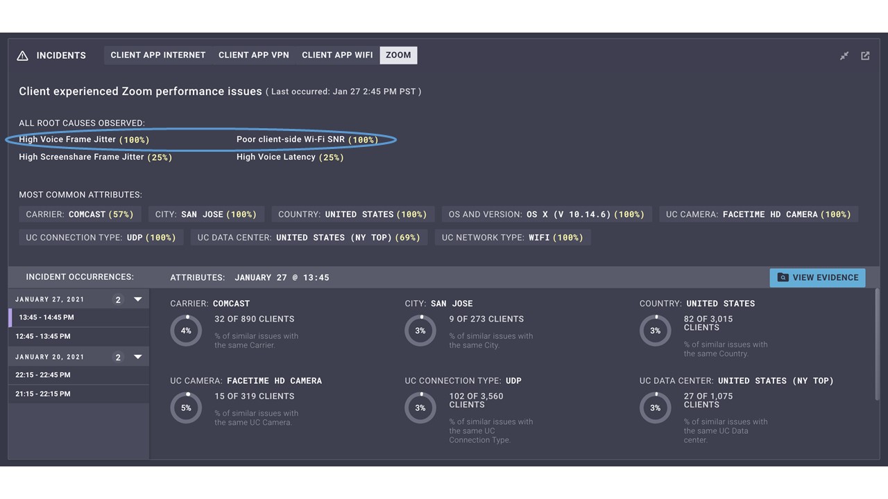Click the 3% City percentage ring
The width and height of the screenshot is (888, 499).
click(420, 331)
